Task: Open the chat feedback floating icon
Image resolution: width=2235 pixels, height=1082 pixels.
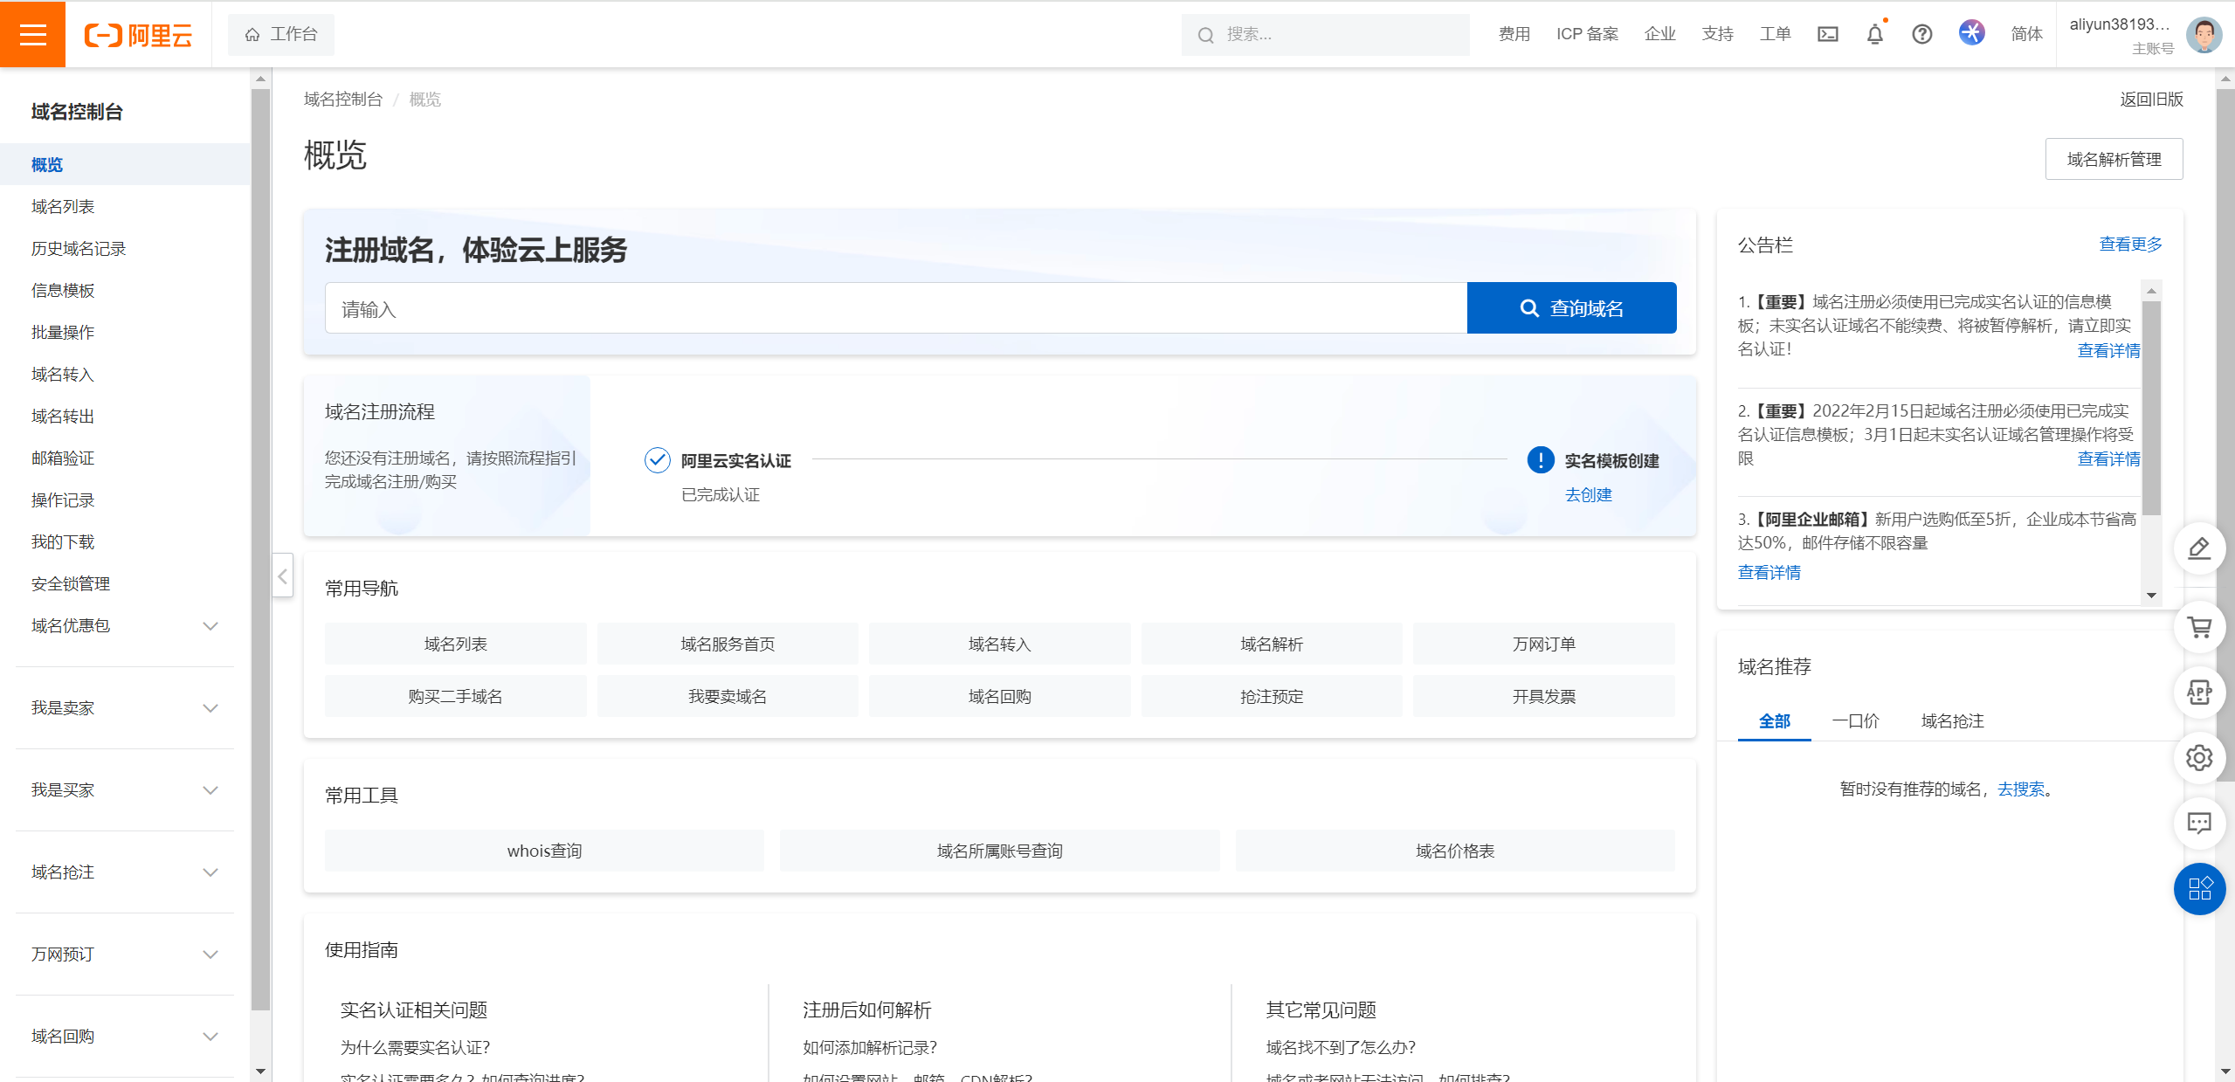Action: pyautogui.click(x=2198, y=824)
